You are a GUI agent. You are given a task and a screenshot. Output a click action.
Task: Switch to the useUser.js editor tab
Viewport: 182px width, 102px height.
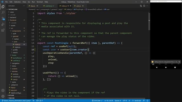49,6
